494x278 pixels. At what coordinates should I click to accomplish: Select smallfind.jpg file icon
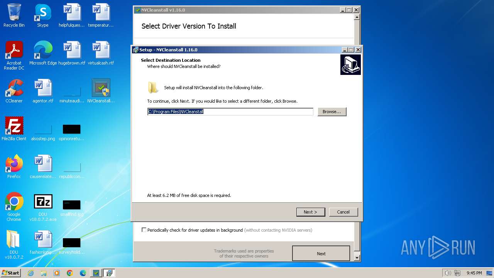(72, 208)
